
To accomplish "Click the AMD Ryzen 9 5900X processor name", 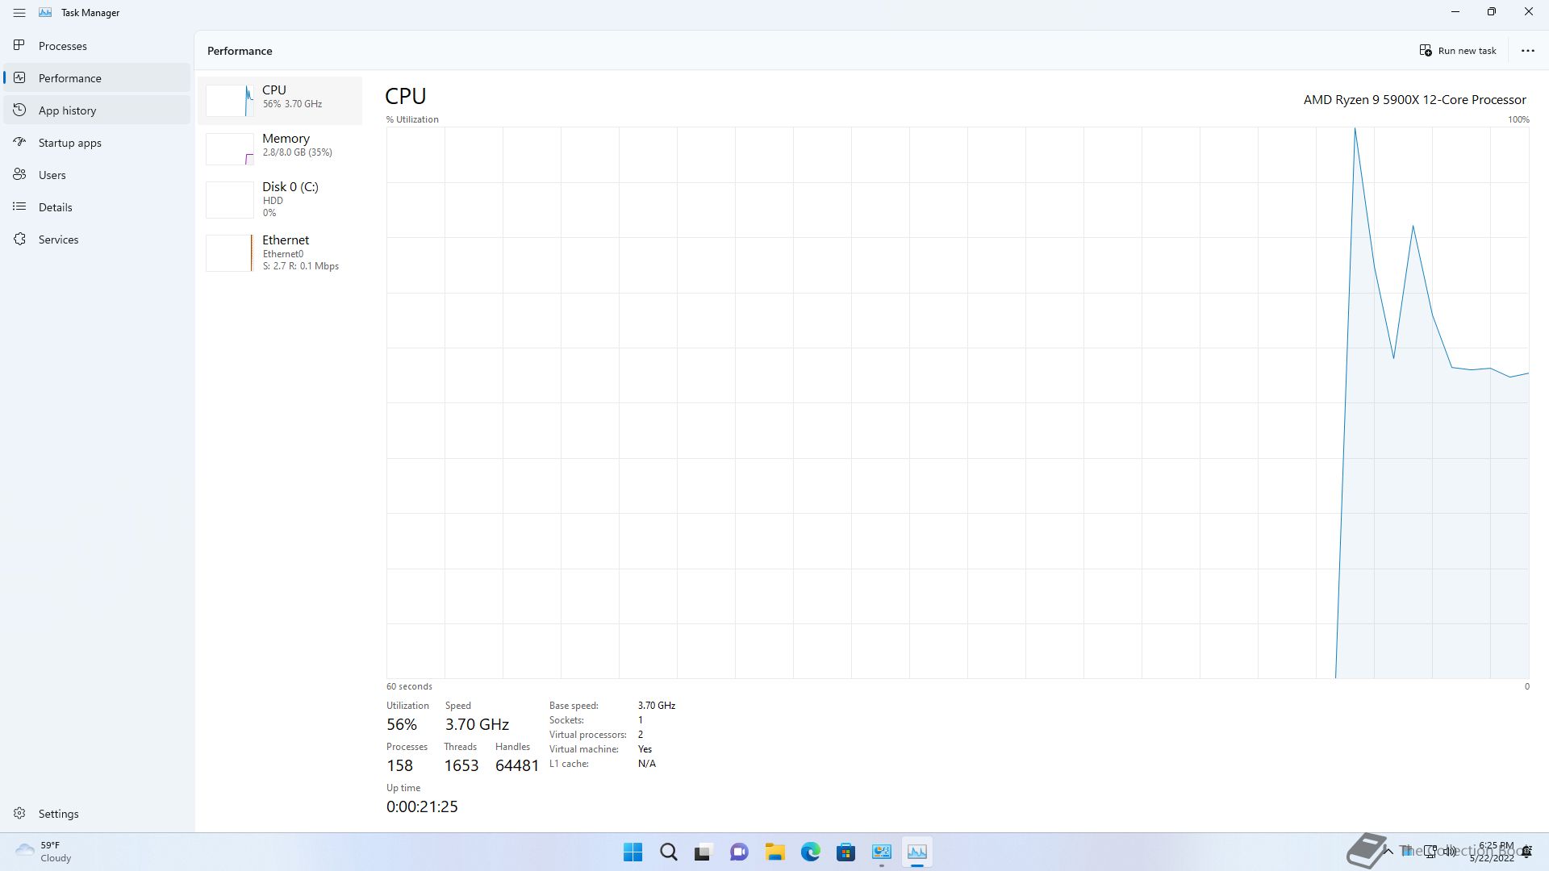I will coord(1414,100).
